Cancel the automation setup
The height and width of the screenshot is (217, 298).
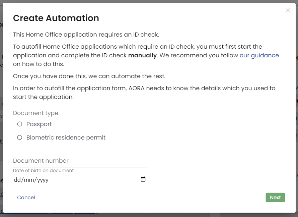(26, 198)
